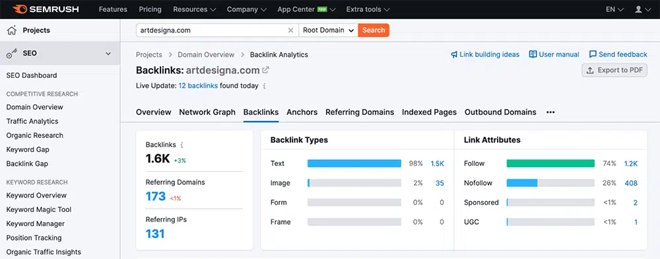660x259 pixels.
Task: Switch to the Referring Domains tab
Action: (360, 112)
